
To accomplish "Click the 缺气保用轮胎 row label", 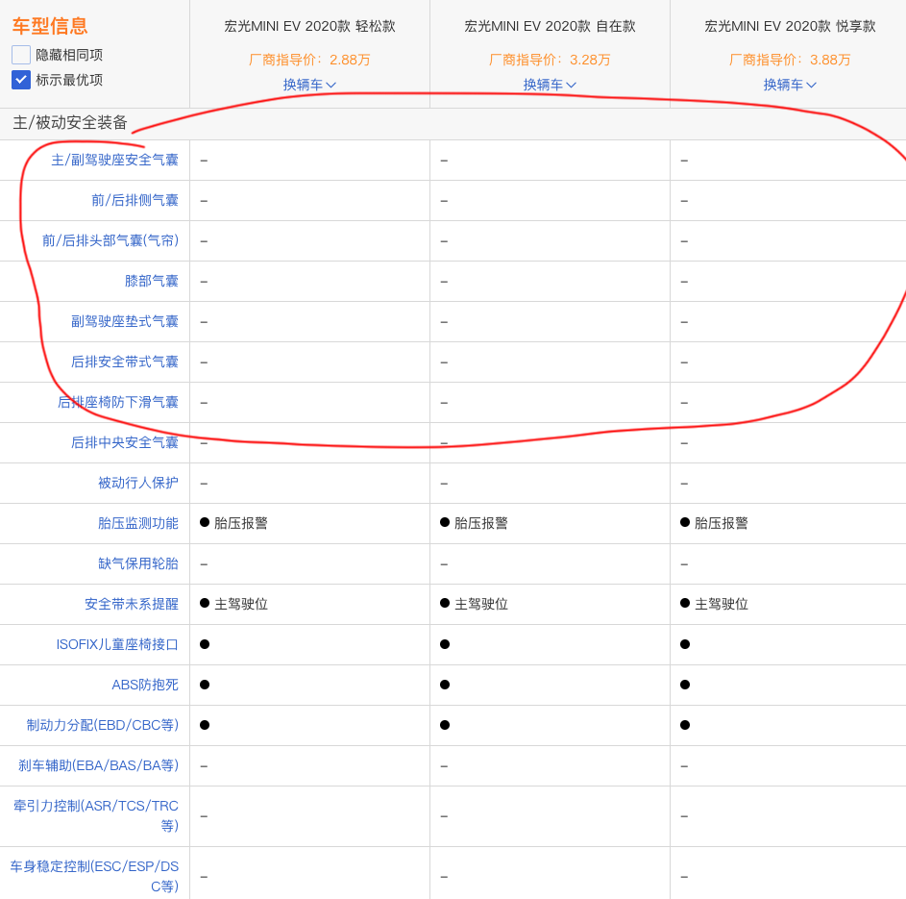I will point(137,563).
